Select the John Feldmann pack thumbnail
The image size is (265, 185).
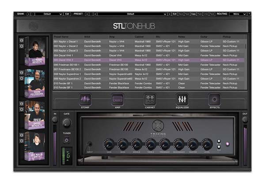[35, 84]
